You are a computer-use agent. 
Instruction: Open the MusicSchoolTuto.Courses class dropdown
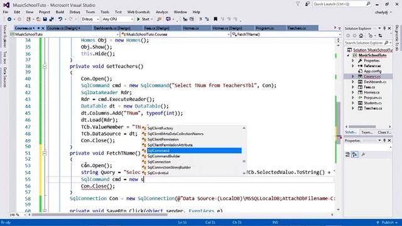(175, 35)
